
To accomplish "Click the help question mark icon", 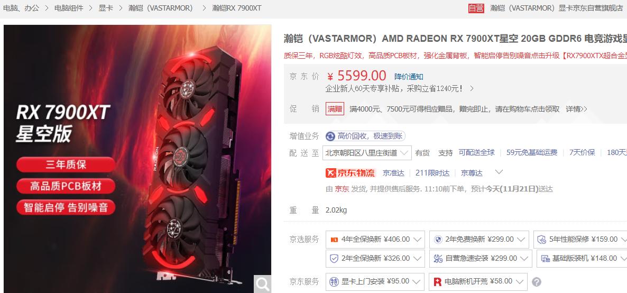I will [536, 282].
